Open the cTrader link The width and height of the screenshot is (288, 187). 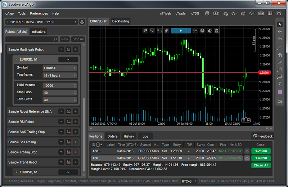coord(181,13)
